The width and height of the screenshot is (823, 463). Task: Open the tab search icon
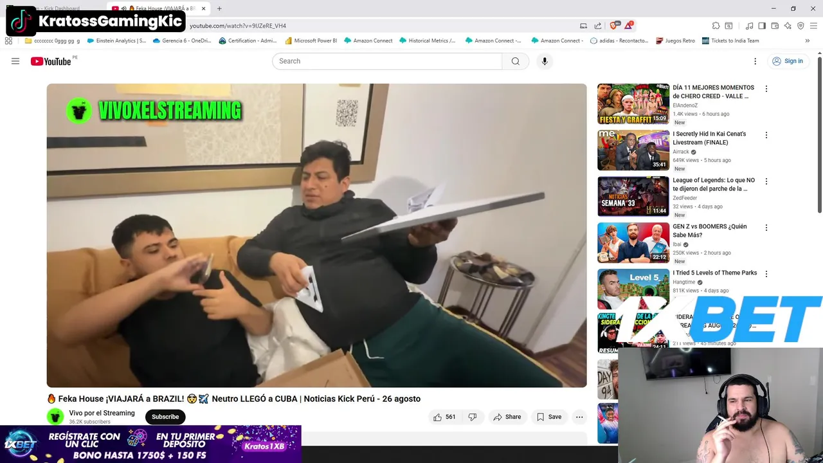[728, 26]
